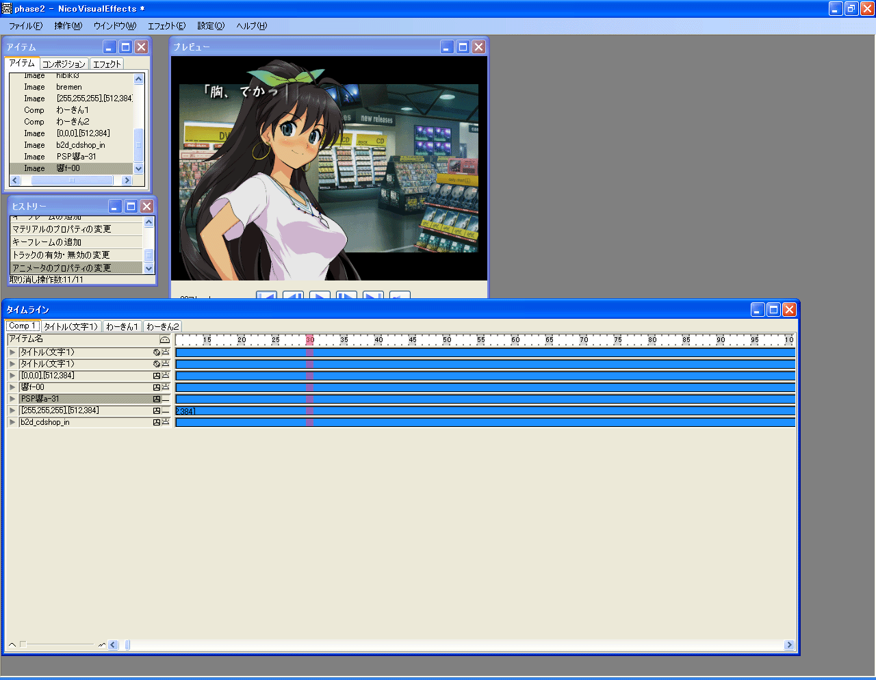Toggle track enable for the 響f-00 layer
This screenshot has width=876, height=680.
[x=166, y=387]
